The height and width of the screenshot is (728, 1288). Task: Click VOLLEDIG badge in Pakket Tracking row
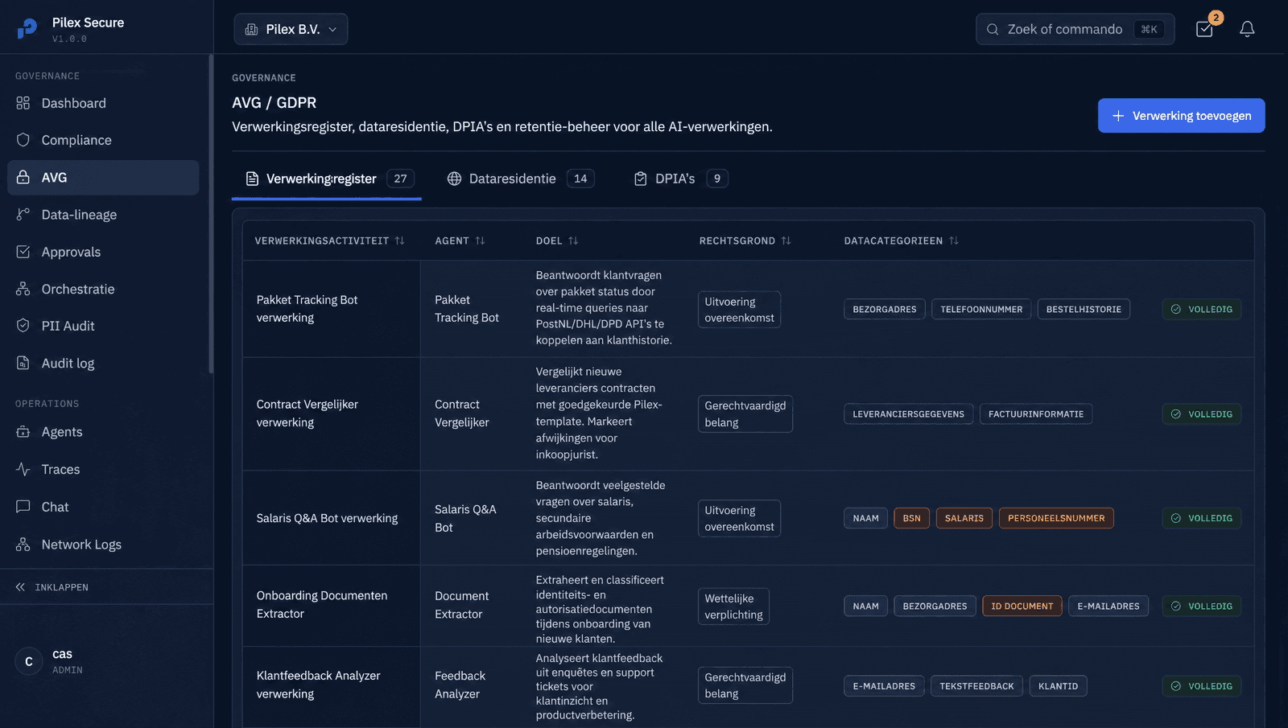pos(1202,309)
